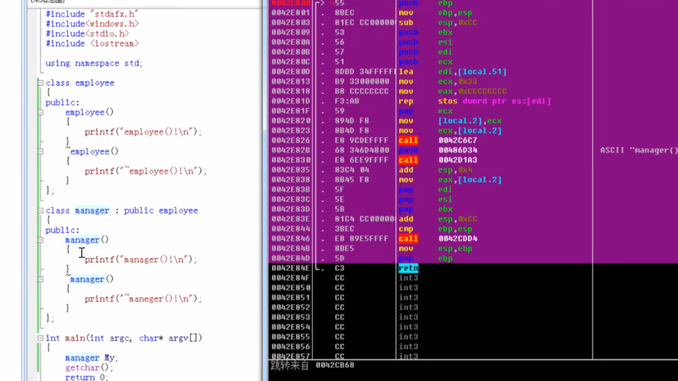
Task: Click the "esp,ebp" operand of mov
Action: point(455,249)
